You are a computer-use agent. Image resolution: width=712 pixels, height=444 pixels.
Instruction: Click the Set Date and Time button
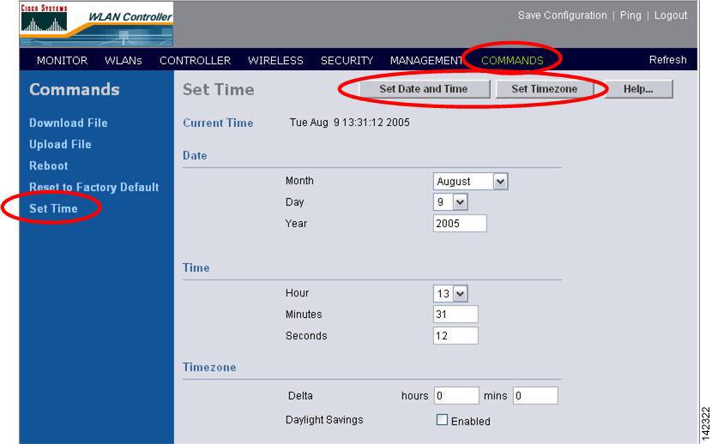424,89
